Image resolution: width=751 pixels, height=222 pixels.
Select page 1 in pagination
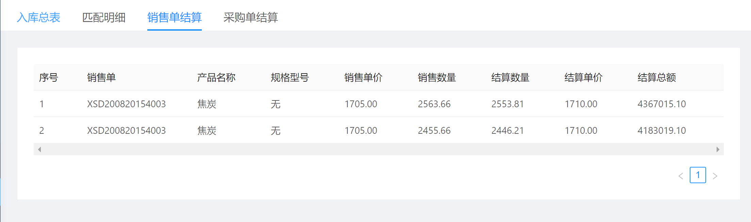click(698, 175)
